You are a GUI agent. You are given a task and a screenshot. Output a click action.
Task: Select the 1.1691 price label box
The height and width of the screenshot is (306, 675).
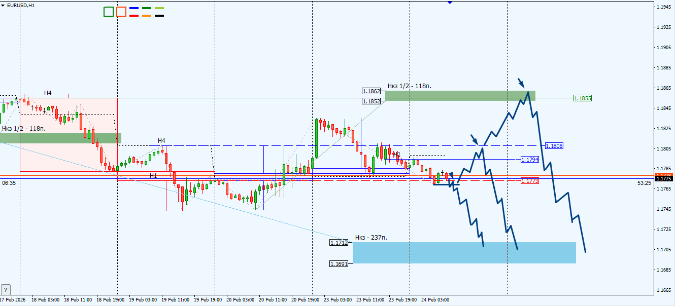[x=339, y=264]
